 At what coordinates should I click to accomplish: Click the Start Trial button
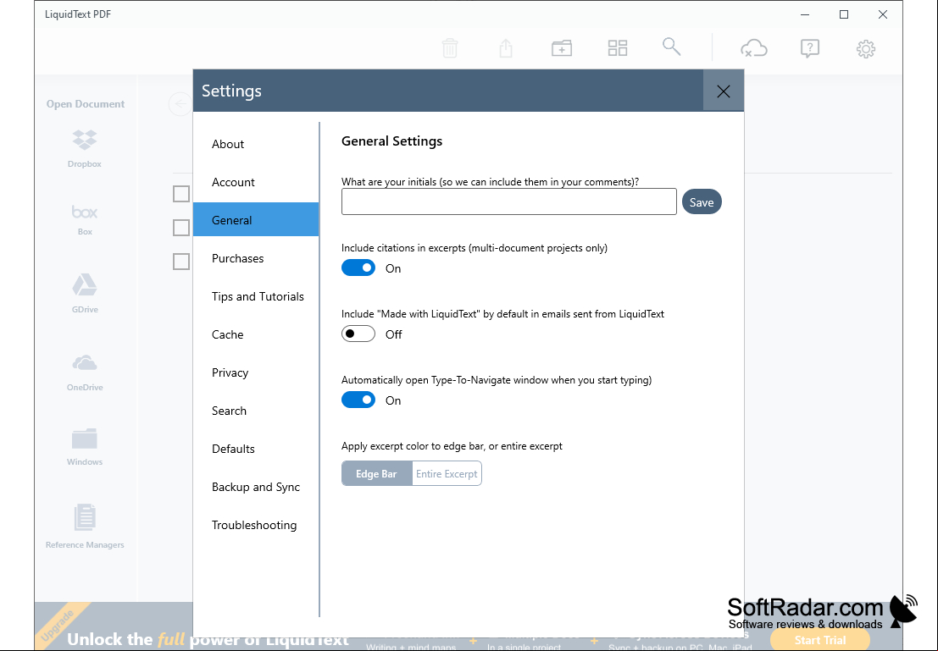[x=820, y=640]
